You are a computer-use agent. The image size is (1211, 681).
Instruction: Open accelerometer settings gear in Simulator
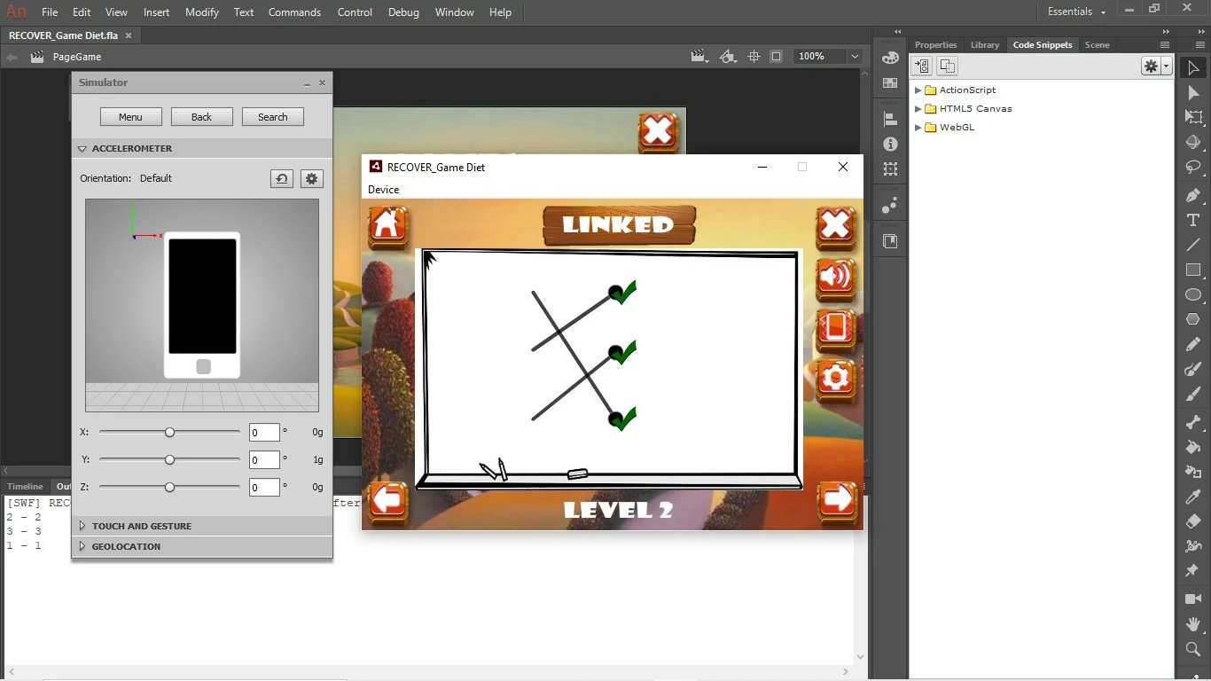[311, 178]
